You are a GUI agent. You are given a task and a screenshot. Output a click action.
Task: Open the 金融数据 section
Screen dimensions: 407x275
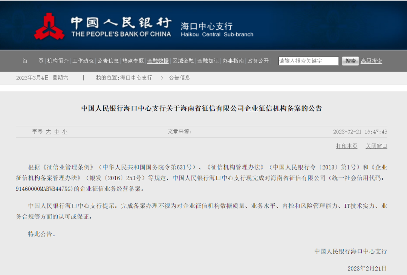click(x=158, y=61)
